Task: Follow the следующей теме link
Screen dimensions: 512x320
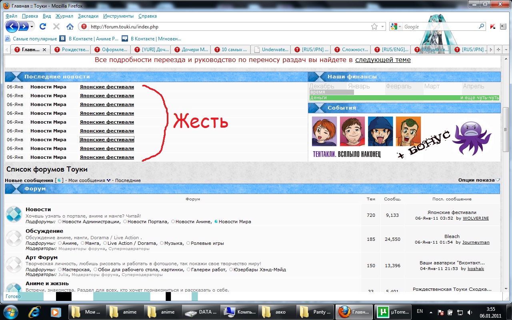Action: [x=383, y=60]
